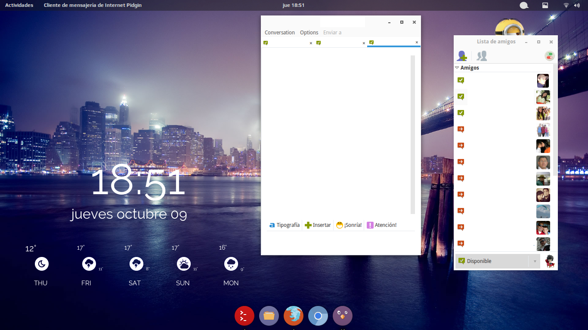Minimize the Lista de amigos window
The image size is (588, 330).
tap(526, 42)
